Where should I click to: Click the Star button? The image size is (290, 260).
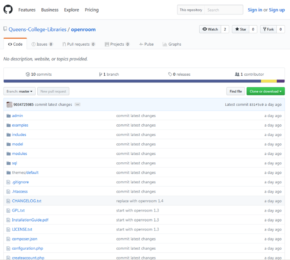[241, 29]
